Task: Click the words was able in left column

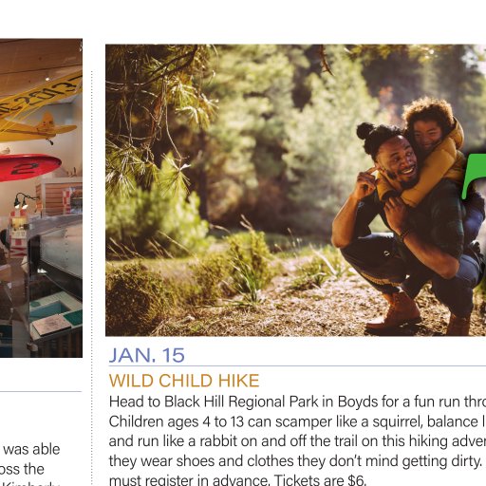Action: click(x=31, y=449)
